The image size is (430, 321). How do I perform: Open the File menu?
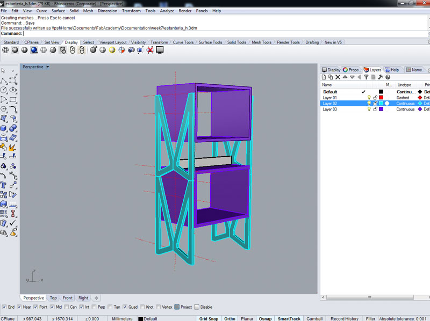tap(4, 11)
